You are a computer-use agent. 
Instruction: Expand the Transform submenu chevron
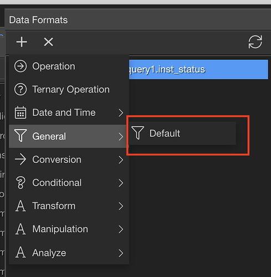click(121, 206)
